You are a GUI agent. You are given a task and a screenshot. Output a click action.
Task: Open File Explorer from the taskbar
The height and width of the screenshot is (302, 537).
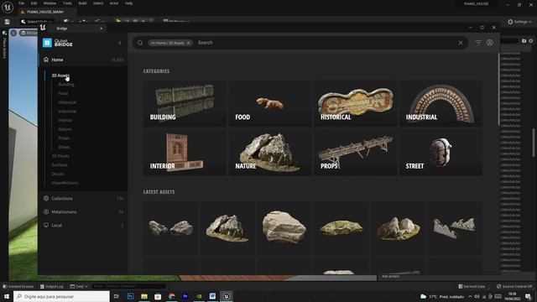tap(144, 296)
